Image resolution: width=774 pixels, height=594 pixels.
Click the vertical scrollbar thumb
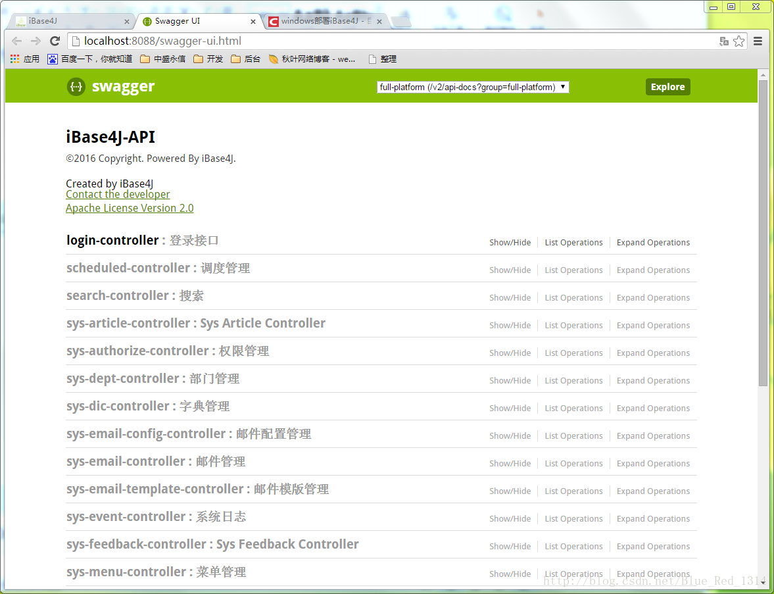(763, 233)
